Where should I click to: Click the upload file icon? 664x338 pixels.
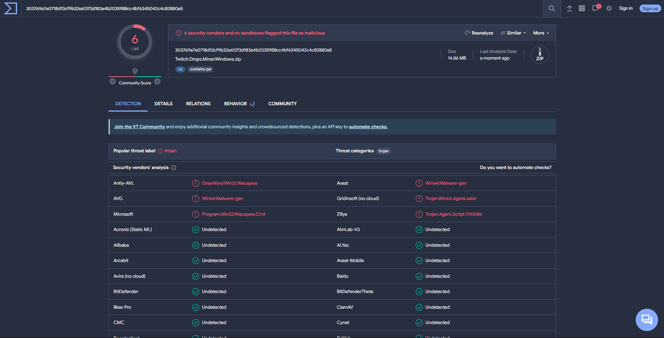point(569,8)
